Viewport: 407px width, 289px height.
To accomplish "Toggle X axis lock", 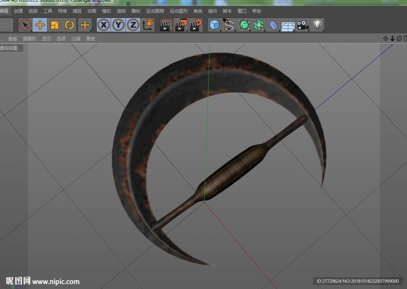I will coord(104,25).
